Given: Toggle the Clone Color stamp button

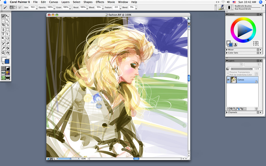Looking at the screenshot, I should click(235, 45).
